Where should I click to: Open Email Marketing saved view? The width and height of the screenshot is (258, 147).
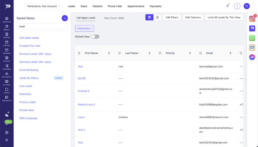point(29,70)
